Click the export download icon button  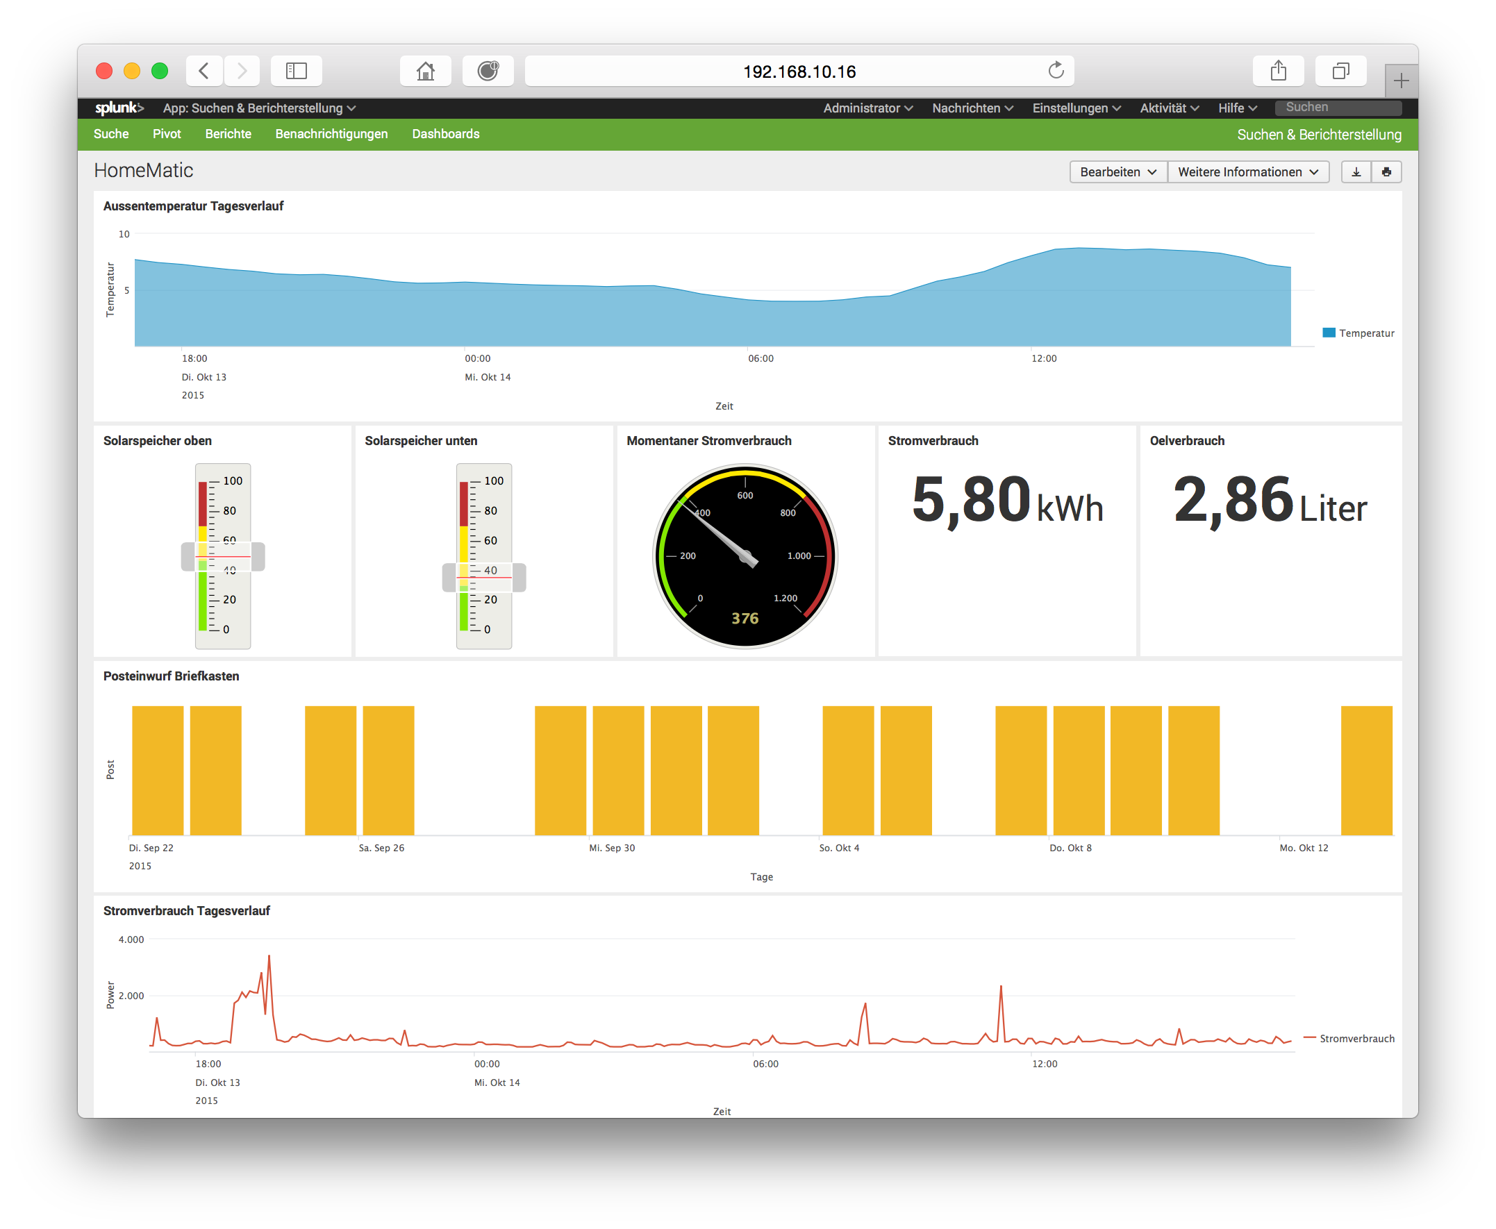coord(1356,172)
